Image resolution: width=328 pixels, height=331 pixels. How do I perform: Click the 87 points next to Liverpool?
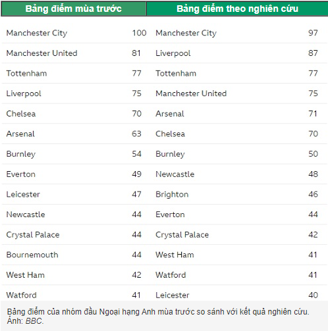click(313, 53)
